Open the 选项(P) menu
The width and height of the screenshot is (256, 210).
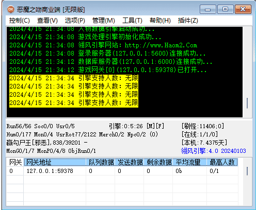pos(75,21)
